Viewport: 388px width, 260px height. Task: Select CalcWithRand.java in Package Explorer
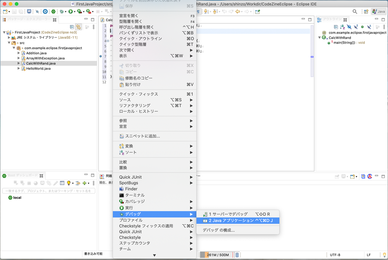click(x=41, y=63)
